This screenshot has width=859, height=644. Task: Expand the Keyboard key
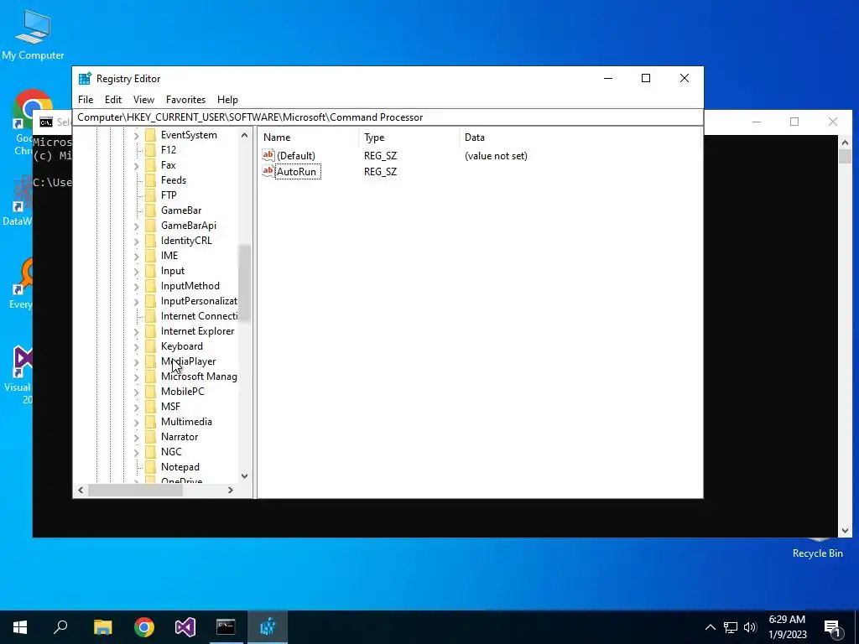click(x=137, y=346)
